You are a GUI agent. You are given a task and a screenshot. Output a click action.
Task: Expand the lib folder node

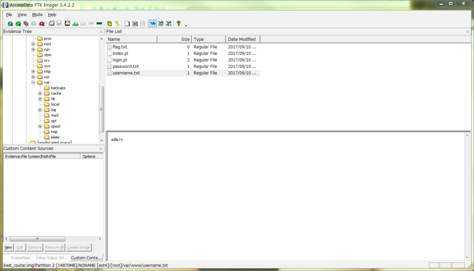[x=40, y=99]
